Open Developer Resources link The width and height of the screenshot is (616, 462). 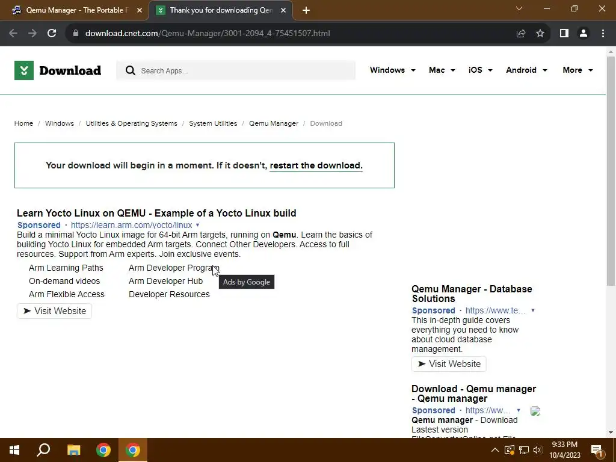(x=169, y=294)
